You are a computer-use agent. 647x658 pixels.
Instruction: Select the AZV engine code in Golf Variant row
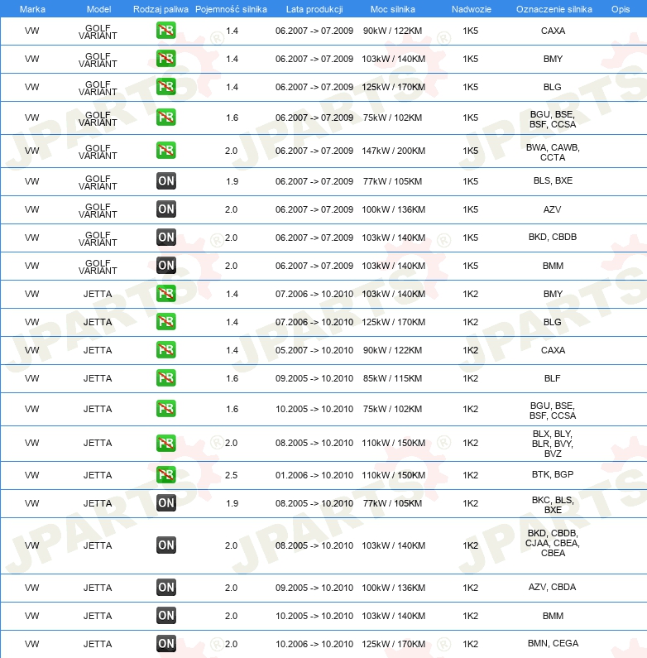click(x=552, y=209)
